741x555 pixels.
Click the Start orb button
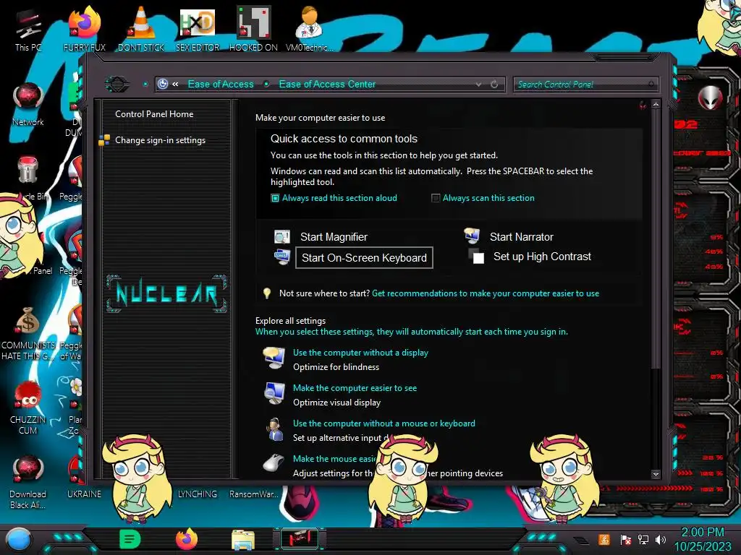click(19, 540)
